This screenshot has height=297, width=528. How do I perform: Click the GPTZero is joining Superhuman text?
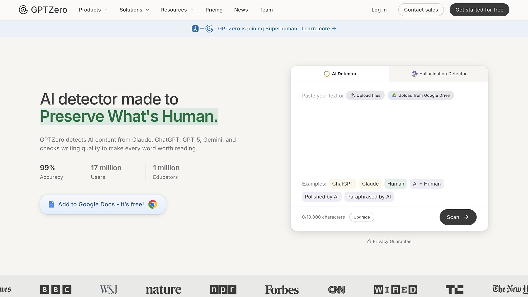pyautogui.click(x=257, y=29)
